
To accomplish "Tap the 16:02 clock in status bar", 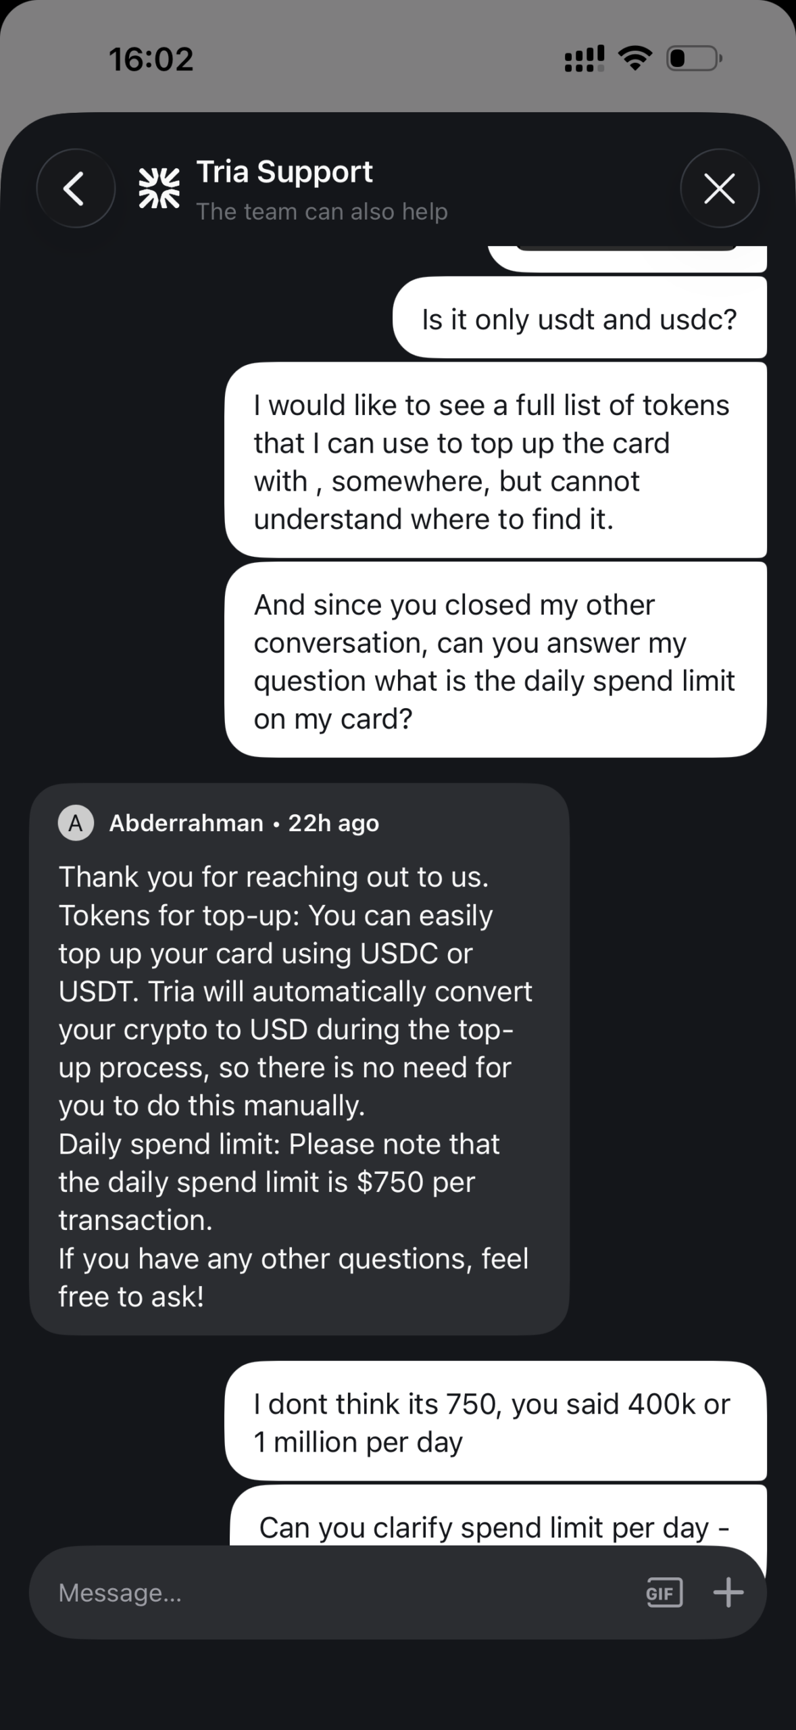I will 151,59.
